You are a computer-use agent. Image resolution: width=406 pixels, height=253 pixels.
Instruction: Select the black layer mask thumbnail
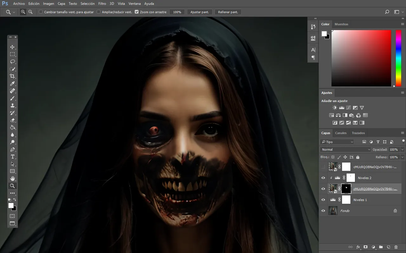tap(346, 189)
